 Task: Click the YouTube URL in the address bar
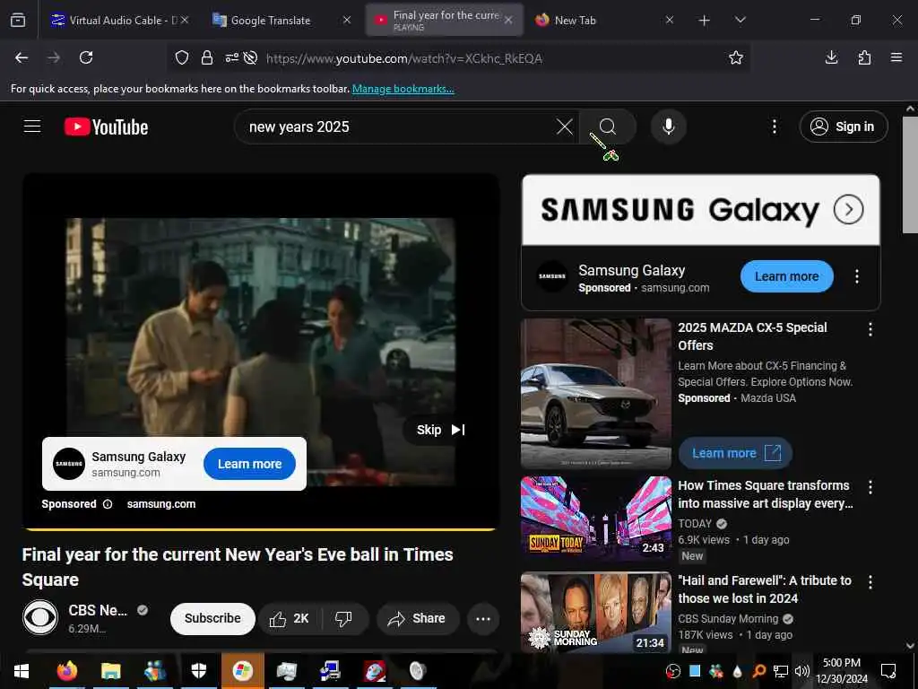pos(404,58)
